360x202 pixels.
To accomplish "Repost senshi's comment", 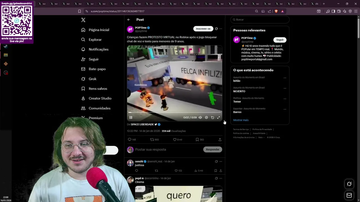I will [156, 171].
